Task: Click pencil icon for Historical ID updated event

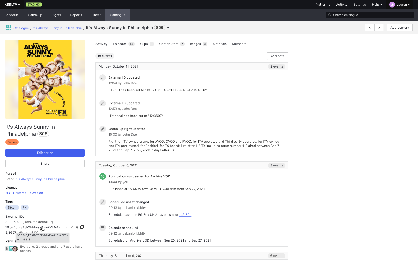Action: point(103,103)
